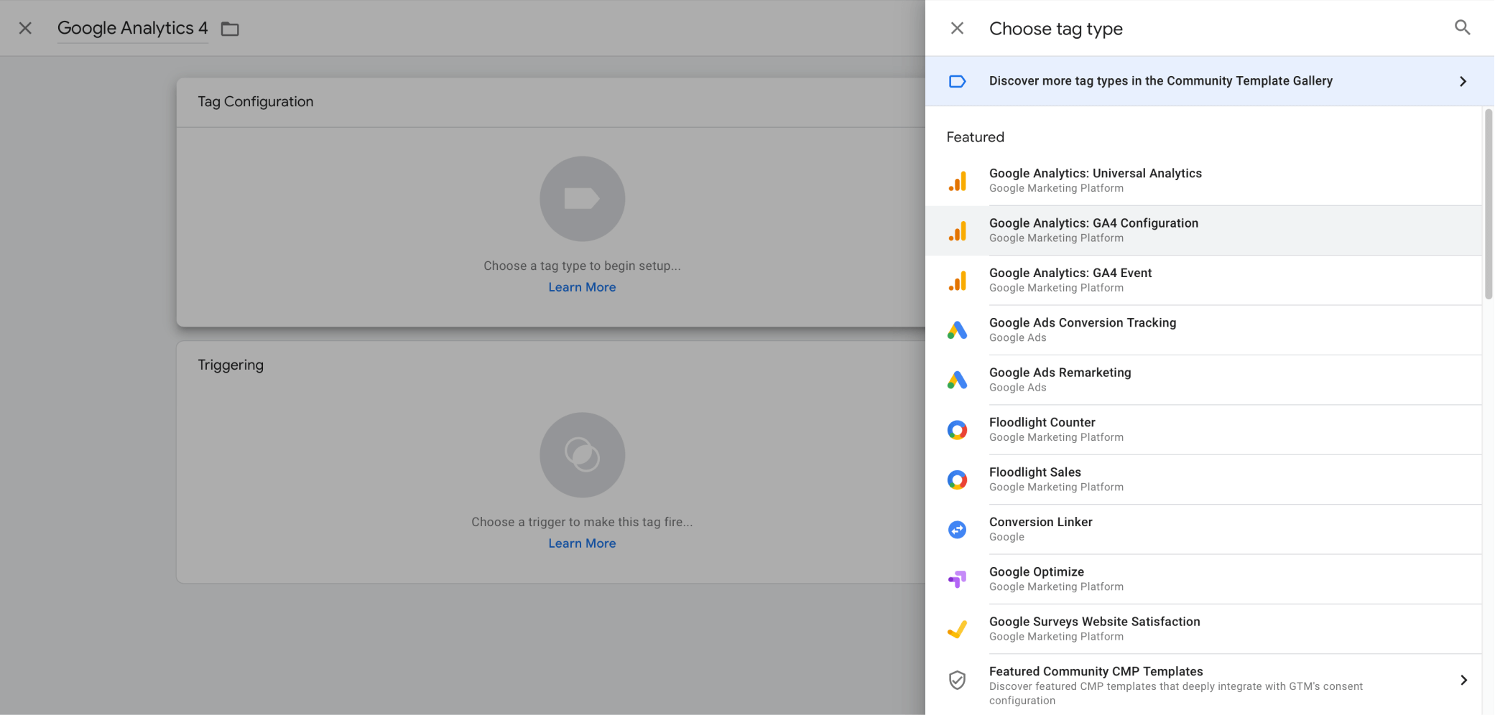Open search in the Choose tag type panel

click(x=1463, y=28)
